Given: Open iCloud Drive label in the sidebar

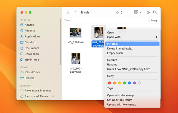Looking at the screenshot, I should [32, 72].
